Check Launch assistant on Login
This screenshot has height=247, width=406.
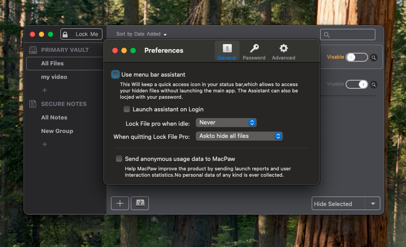pyautogui.click(x=127, y=109)
